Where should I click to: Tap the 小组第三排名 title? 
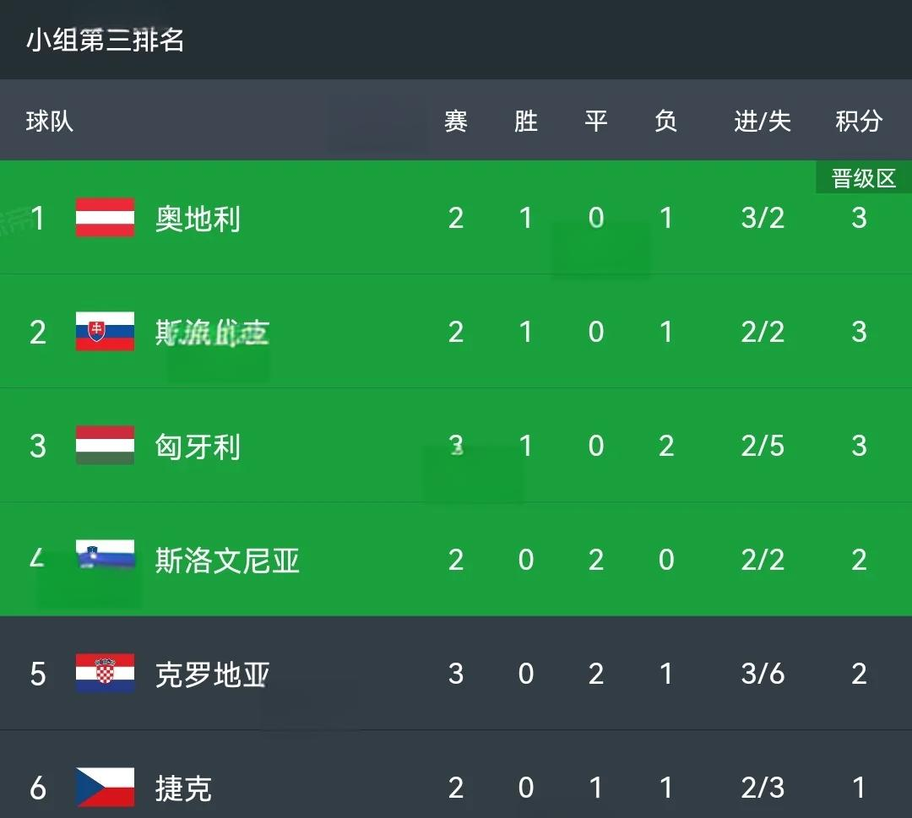[x=105, y=40]
